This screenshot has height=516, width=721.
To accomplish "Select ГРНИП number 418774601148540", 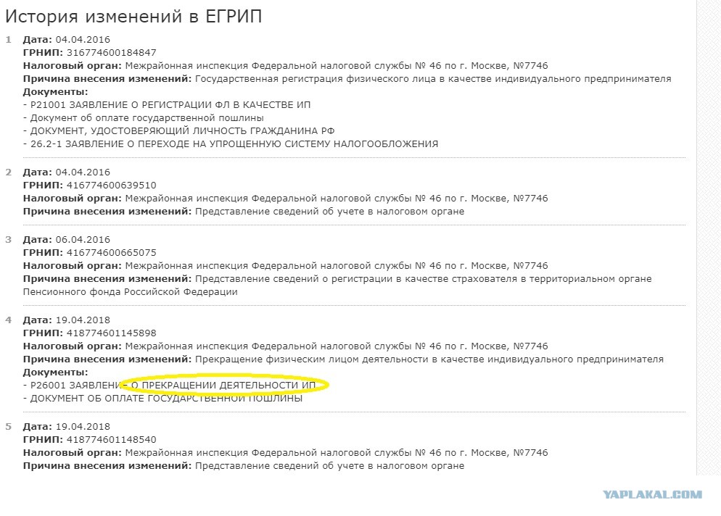I will pos(111,440).
